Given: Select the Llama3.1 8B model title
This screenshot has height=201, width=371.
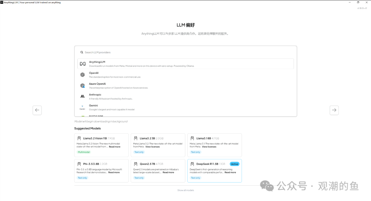Looking at the screenshot, I should (x=203, y=139).
